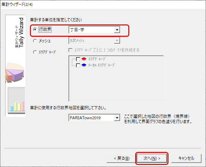Open the PAREATown2019 map dropdown arrow

coord(117,118)
